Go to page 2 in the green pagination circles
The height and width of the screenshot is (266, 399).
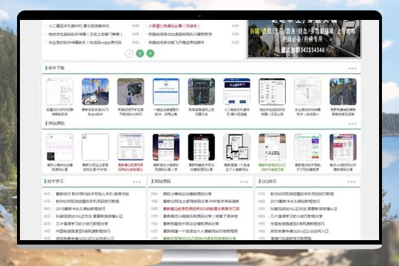pos(140,53)
